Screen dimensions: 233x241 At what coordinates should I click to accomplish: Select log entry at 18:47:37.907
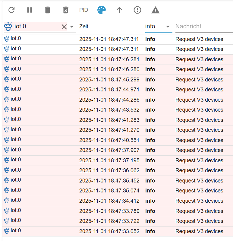point(118,150)
